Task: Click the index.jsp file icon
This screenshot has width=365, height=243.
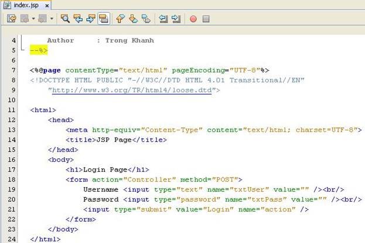Action: [x=7, y=5]
